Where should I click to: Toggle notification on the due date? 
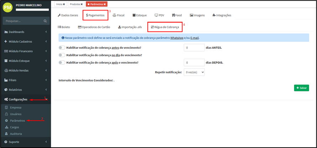pos(62,55)
